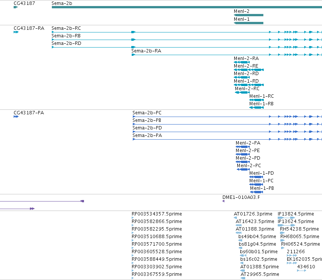Select the 211266 feature
Viewport: 322px width, 280px height.
(x=292, y=255)
